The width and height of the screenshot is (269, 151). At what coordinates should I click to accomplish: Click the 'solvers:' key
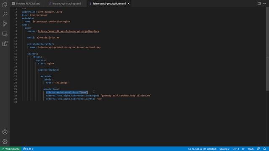click(33, 54)
